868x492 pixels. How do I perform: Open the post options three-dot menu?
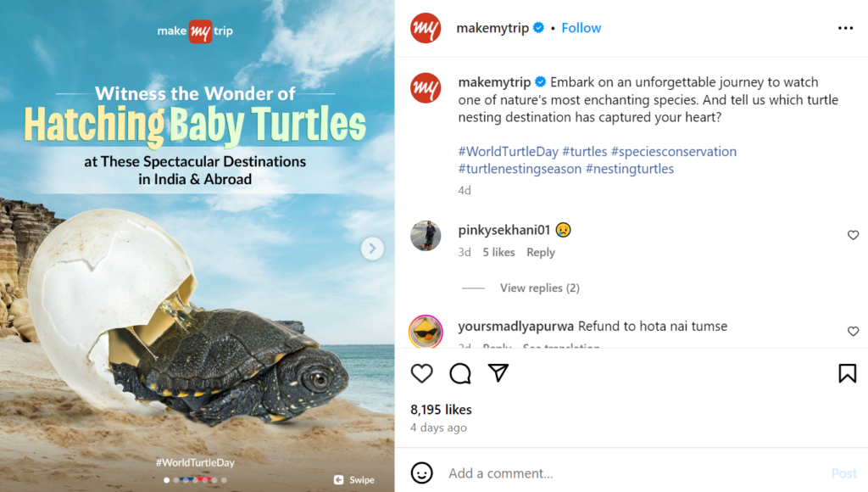(x=845, y=28)
